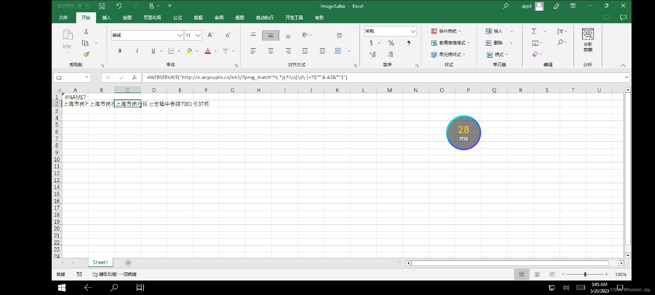Decrease decimal places
The image size is (655, 295).
tap(390, 54)
